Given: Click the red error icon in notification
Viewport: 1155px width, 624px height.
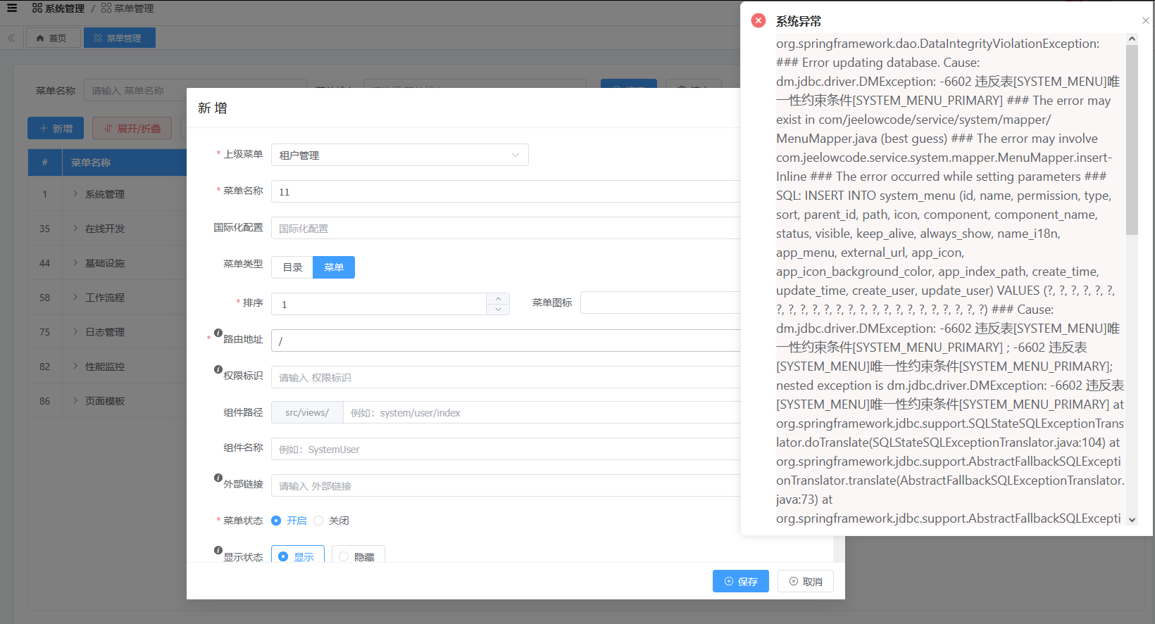Looking at the screenshot, I should (x=758, y=20).
